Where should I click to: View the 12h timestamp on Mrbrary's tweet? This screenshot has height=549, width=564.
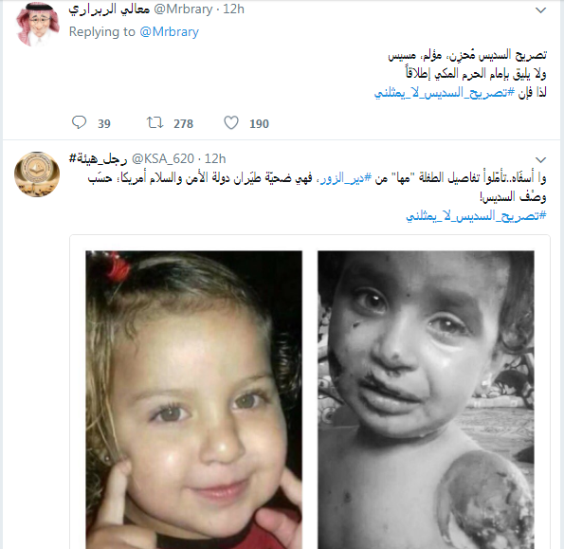click(x=233, y=9)
